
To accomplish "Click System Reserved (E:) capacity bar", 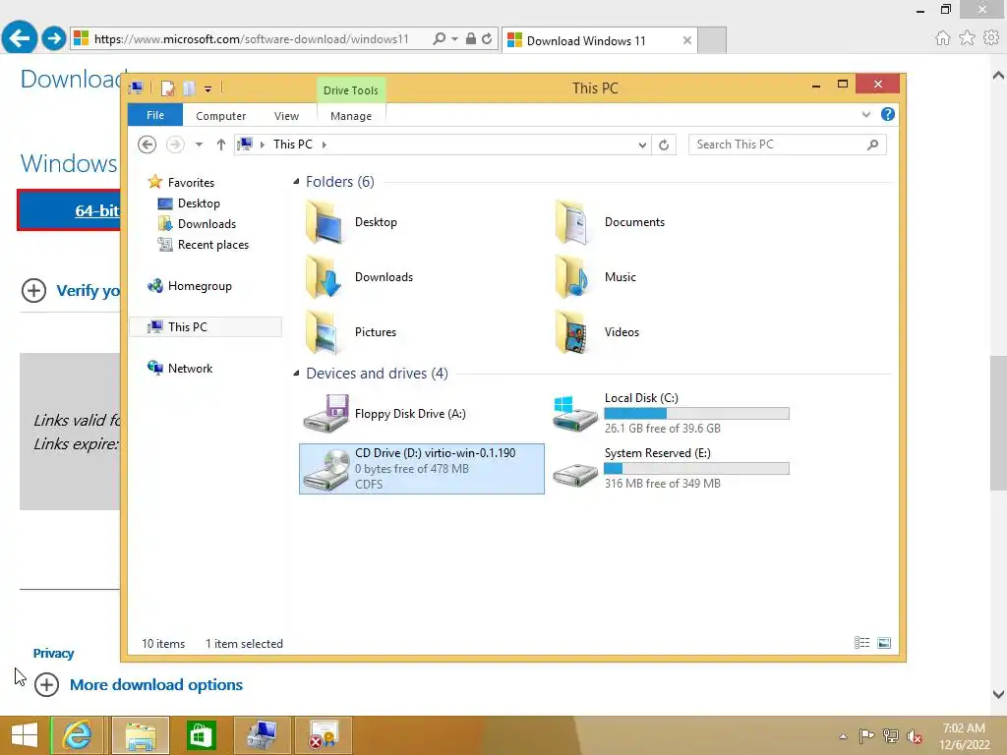I will [697, 469].
